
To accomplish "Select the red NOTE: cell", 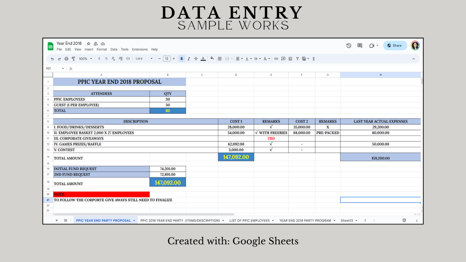I will point(101,194).
